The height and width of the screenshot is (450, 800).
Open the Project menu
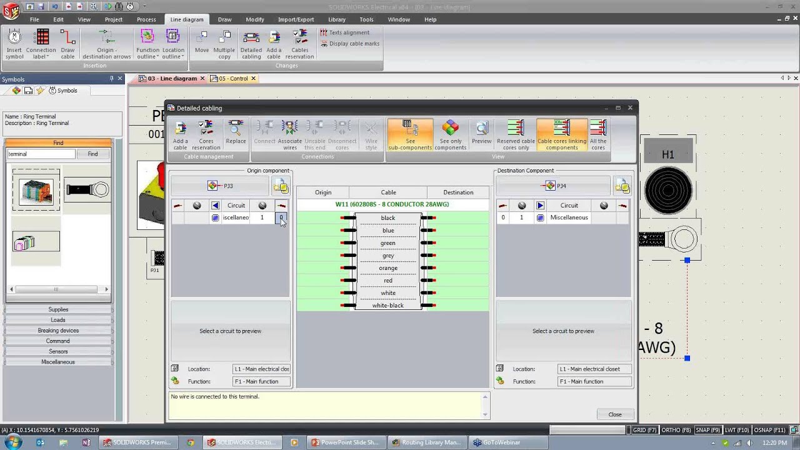[x=114, y=19]
